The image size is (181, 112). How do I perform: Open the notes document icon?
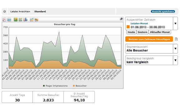click(176, 39)
